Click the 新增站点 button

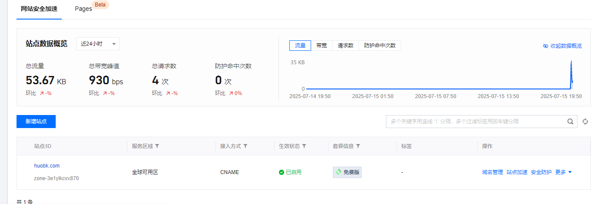[36, 122]
